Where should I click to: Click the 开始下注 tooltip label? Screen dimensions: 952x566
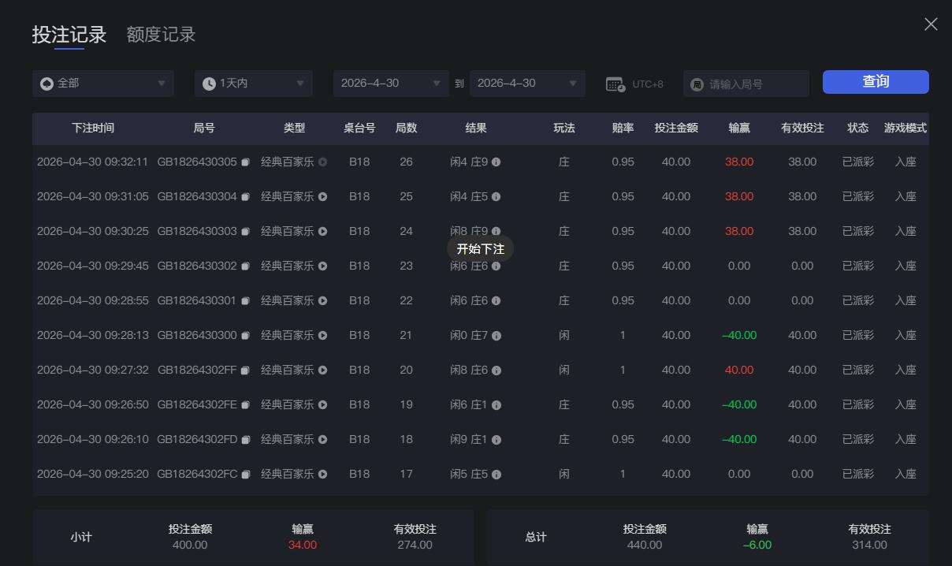(x=481, y=249)
